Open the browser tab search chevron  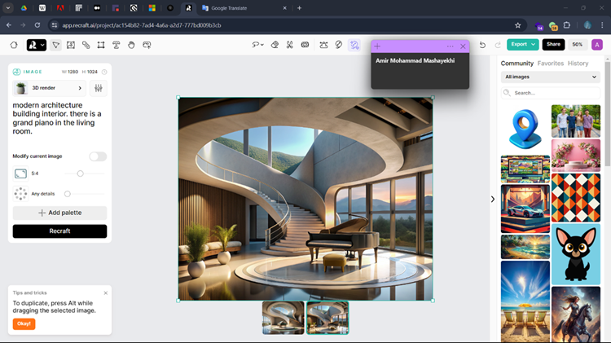coord(8,8)
